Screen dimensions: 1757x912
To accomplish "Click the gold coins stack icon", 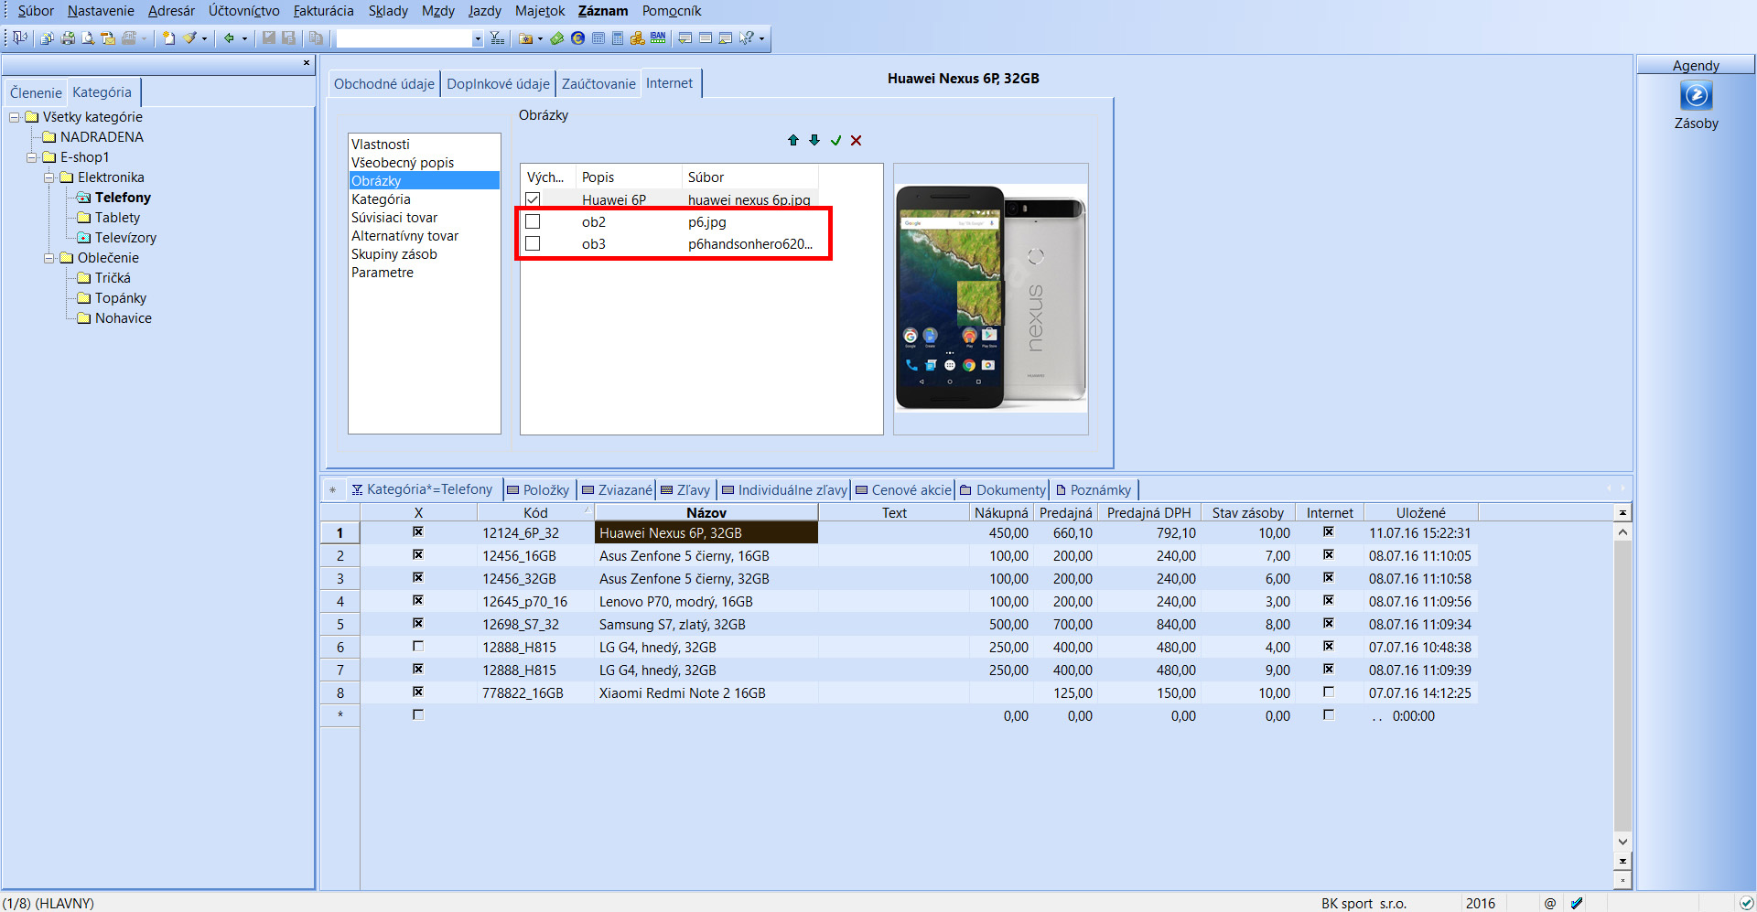I will pyautogui.click(x=638, y=38).
